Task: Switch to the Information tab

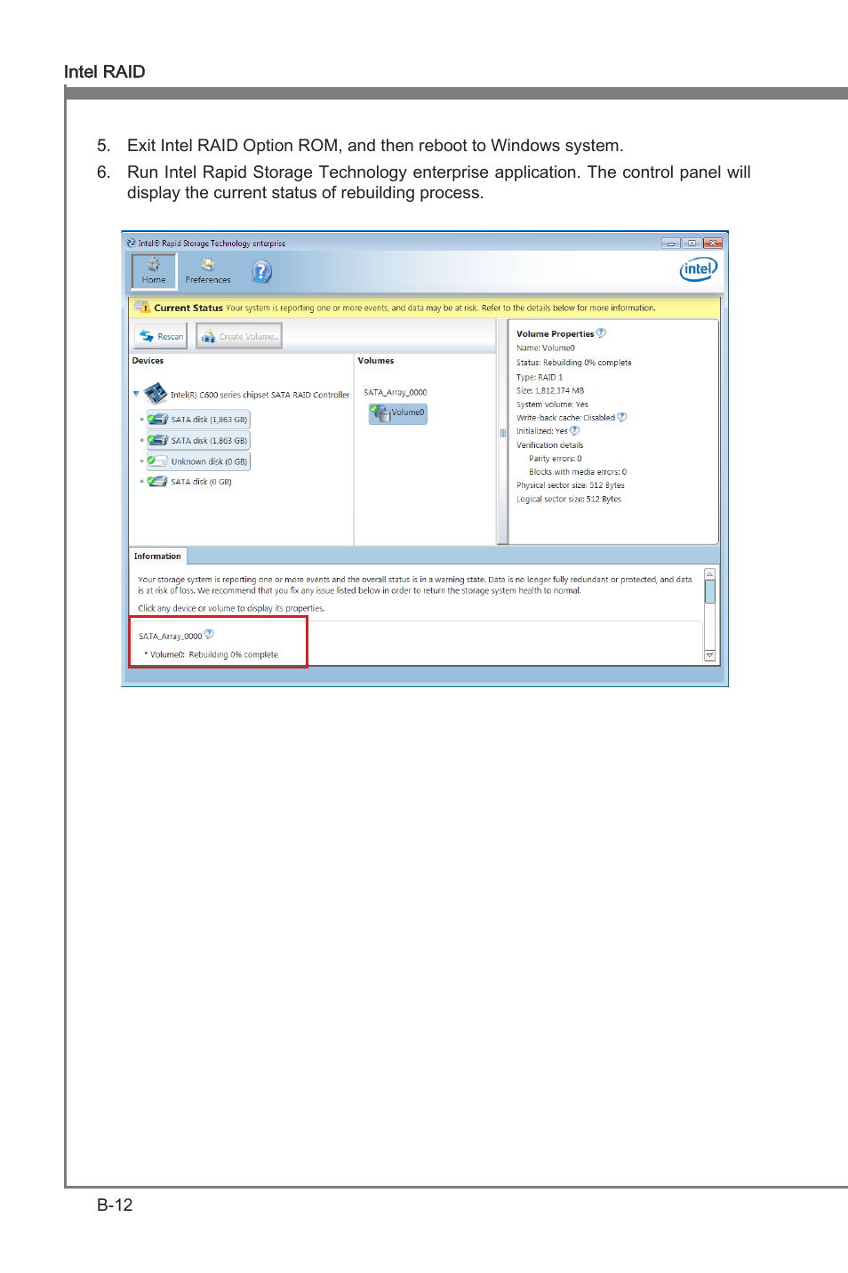Action: [x=157, y=556]
